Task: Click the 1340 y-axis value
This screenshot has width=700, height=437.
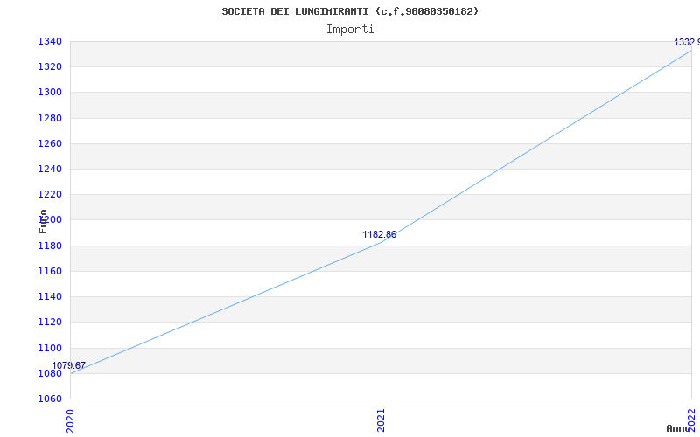Action: click(50, 41)
